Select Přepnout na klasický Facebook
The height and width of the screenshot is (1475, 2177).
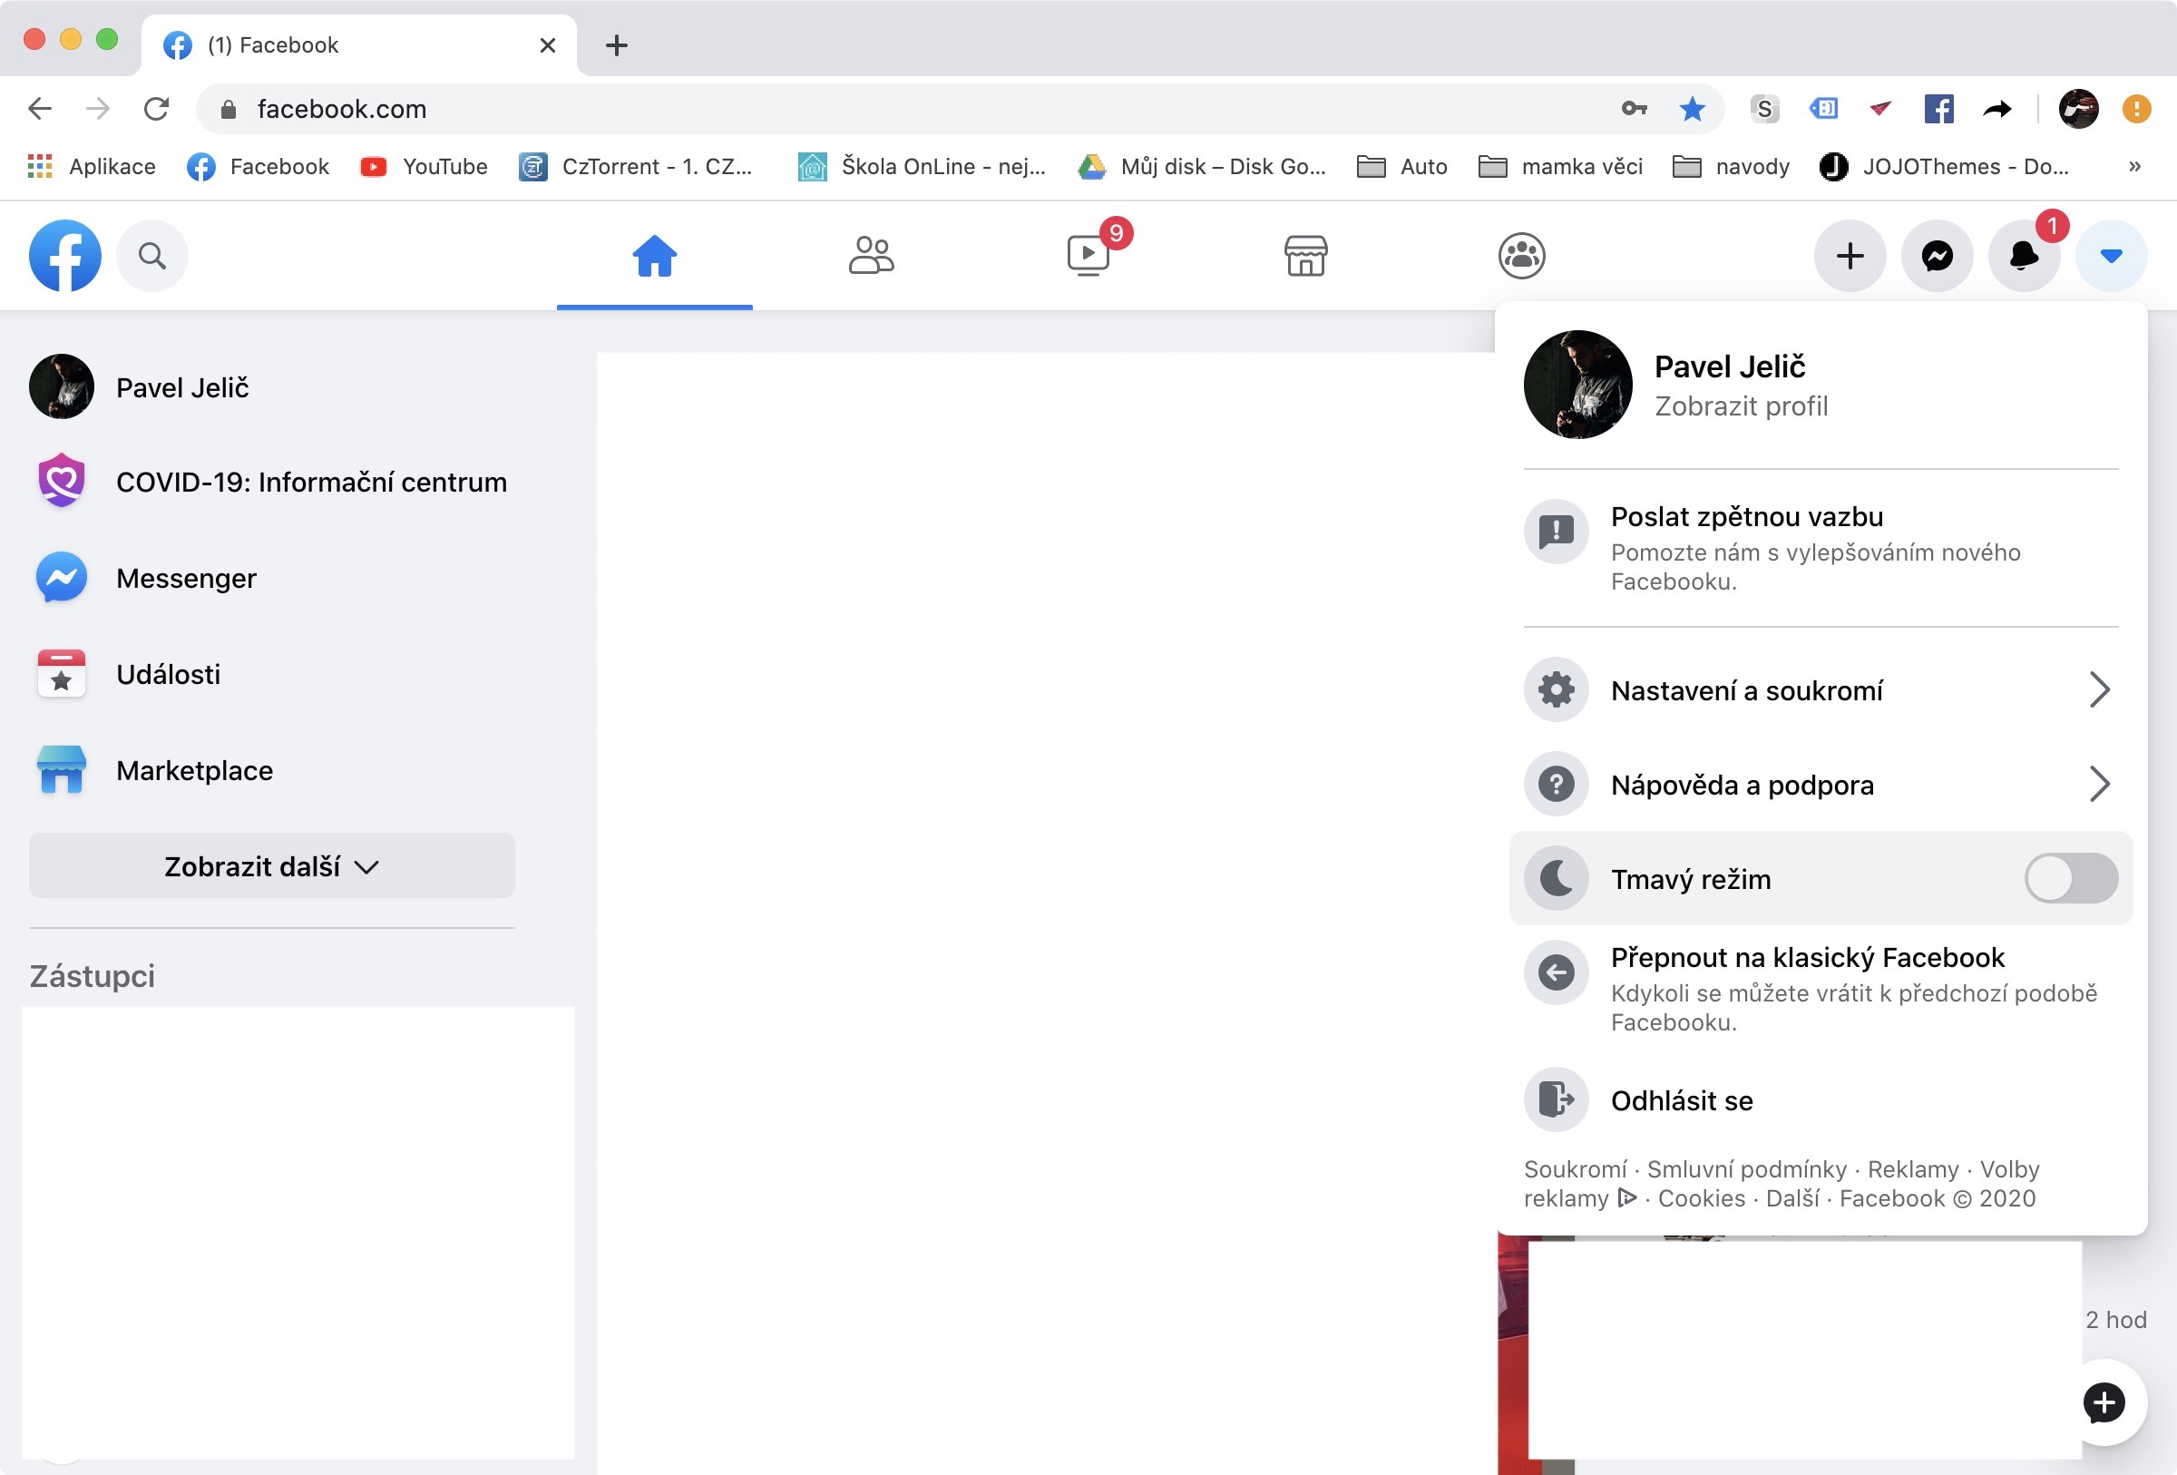pos(1807,958)
